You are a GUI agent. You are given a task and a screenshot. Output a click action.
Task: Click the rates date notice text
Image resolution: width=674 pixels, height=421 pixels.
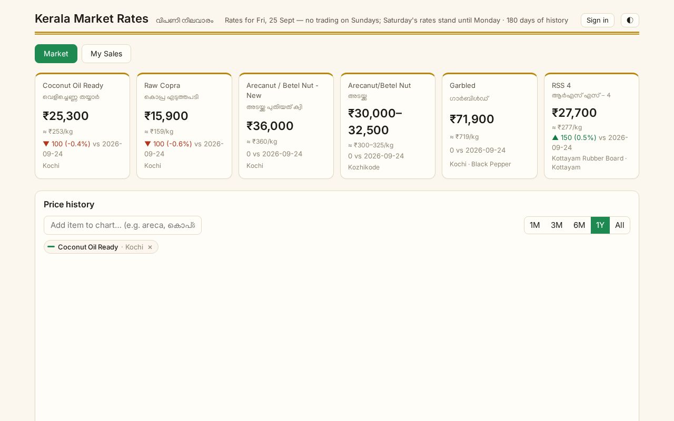397,20
